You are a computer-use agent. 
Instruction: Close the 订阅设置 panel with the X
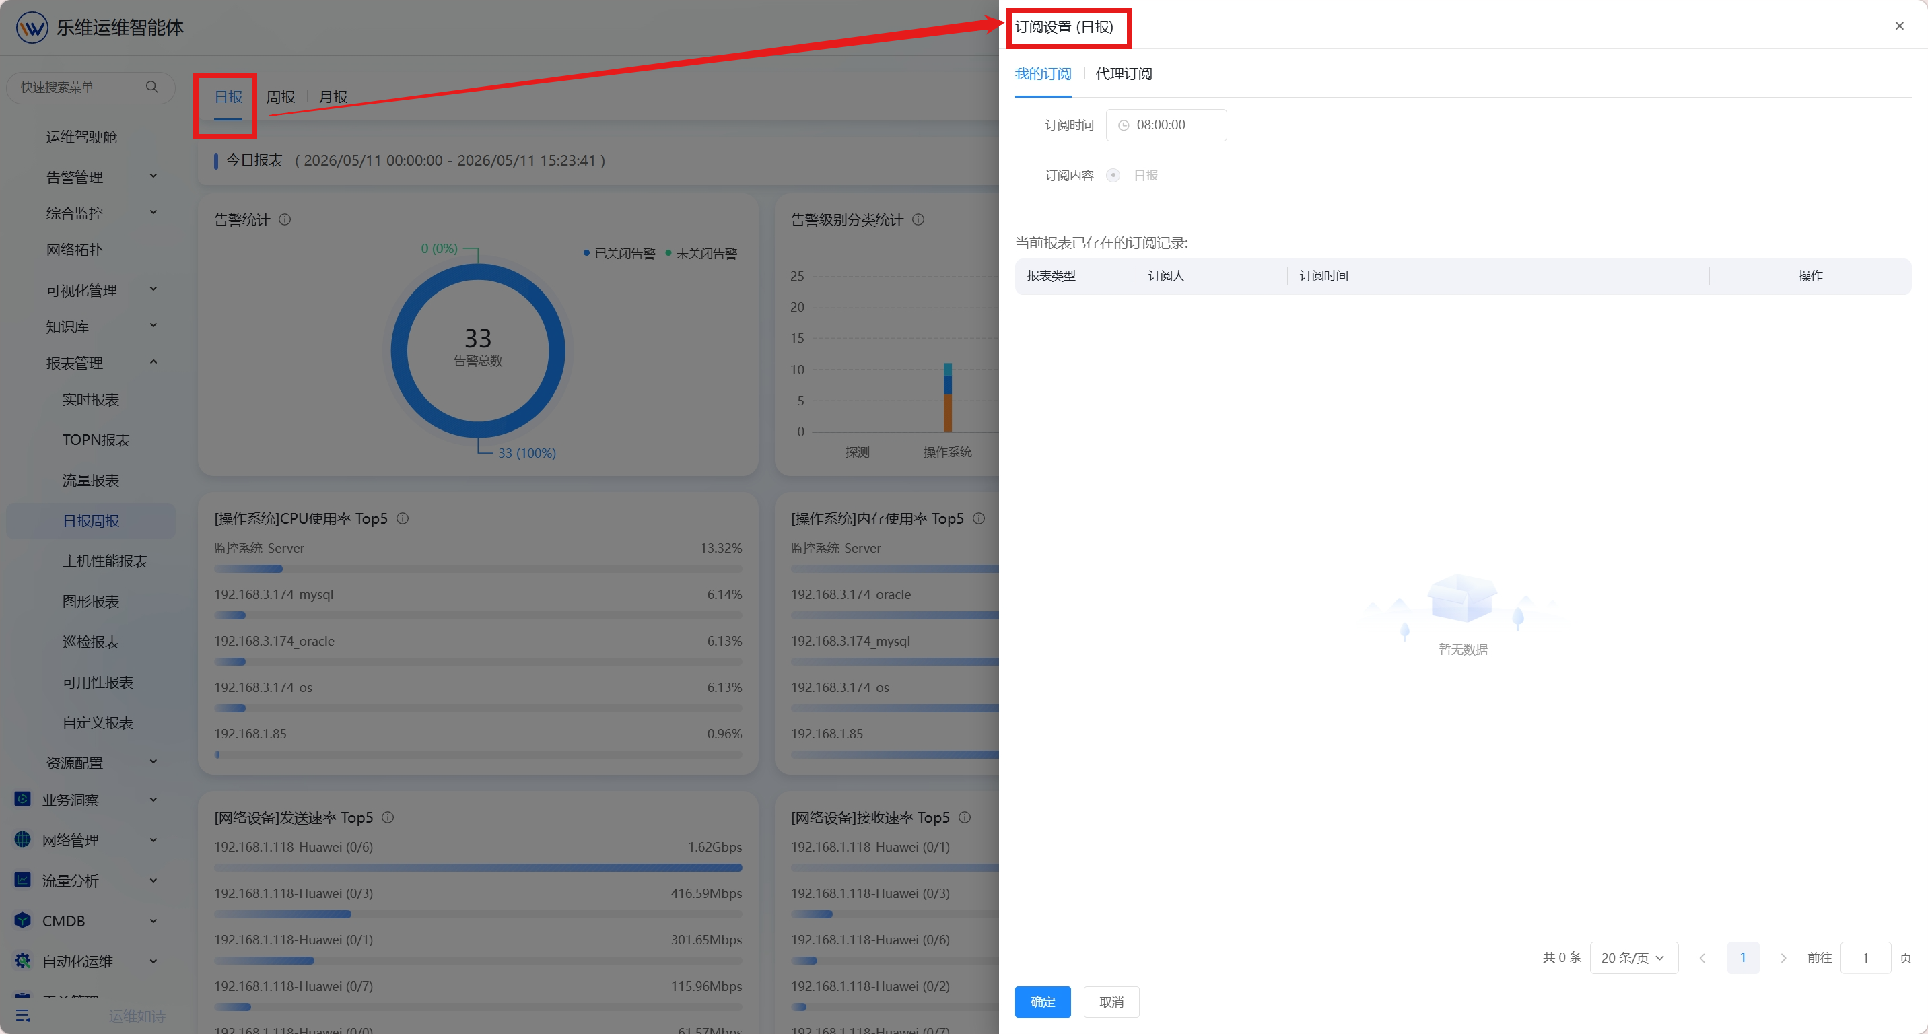coord(1899,26)
